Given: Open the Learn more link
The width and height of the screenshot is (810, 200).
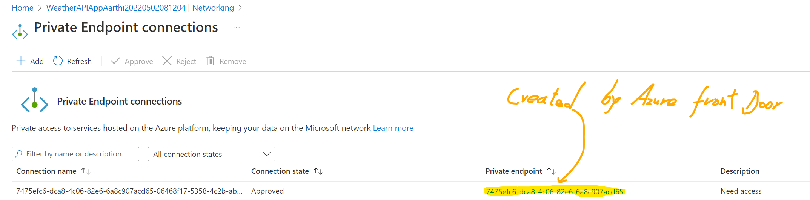Looking at the screenshot, I should point(393,128).
